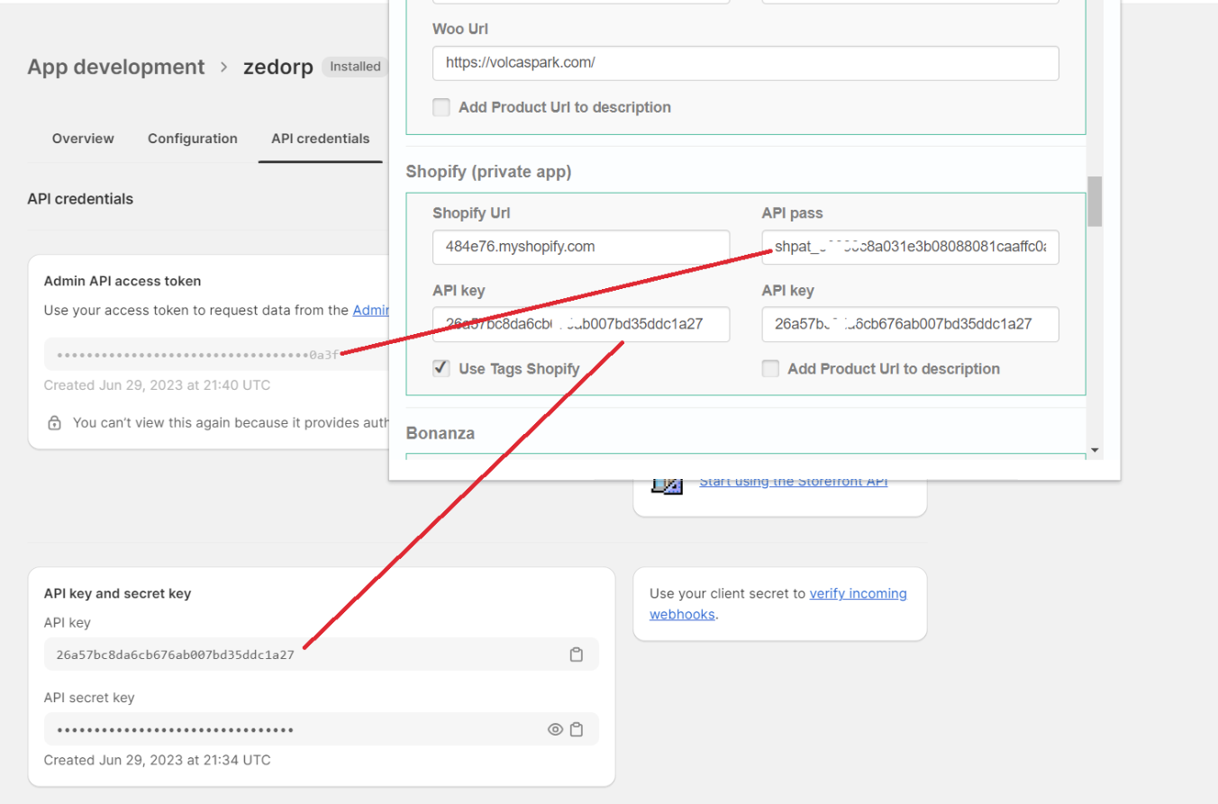Click the Installed status badge
1218x804 pixels.
[355, 67]
